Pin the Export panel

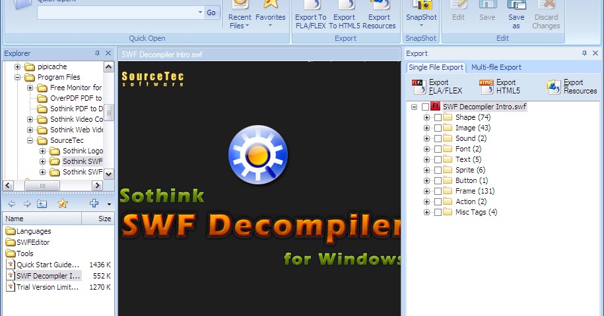[584, 53]
